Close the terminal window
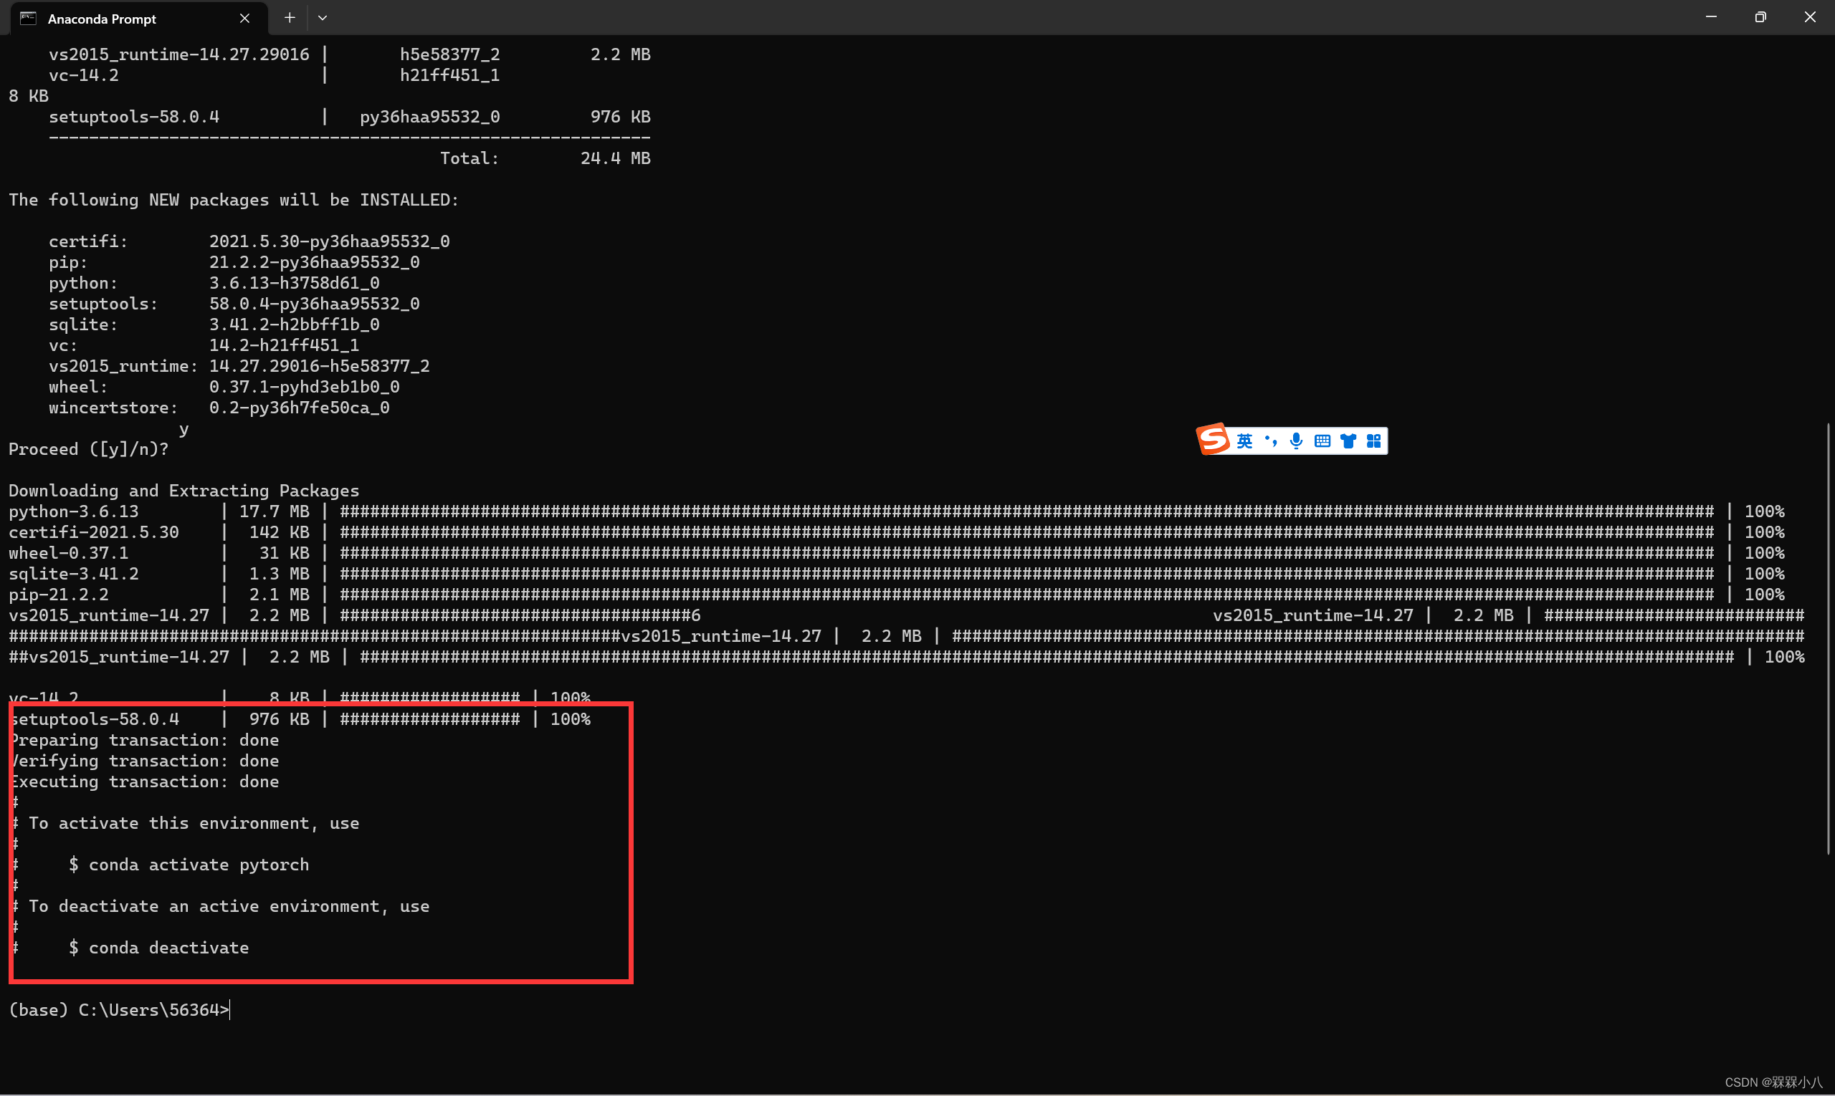1835x1096 pixels. click(x=1810, y=17)
